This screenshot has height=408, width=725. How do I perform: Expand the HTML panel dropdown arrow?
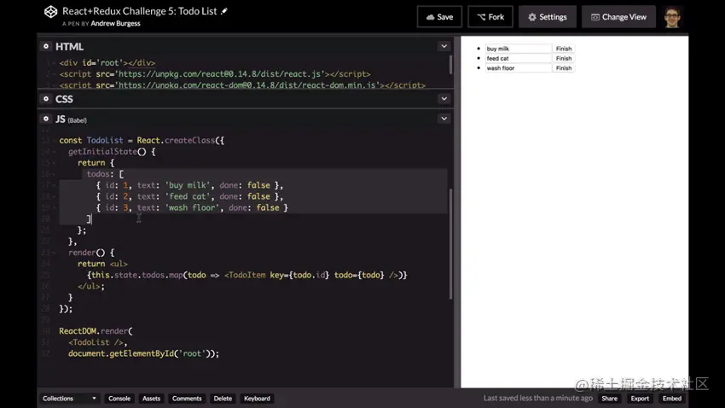tap(444, 46)
